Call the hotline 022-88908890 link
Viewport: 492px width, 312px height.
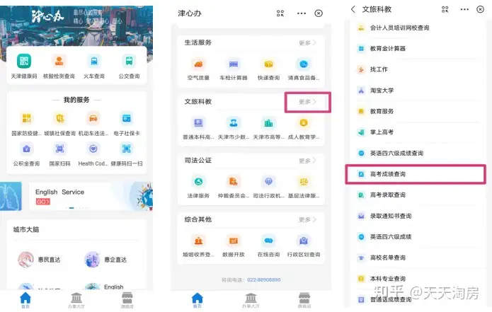click(x=264, y=279)
